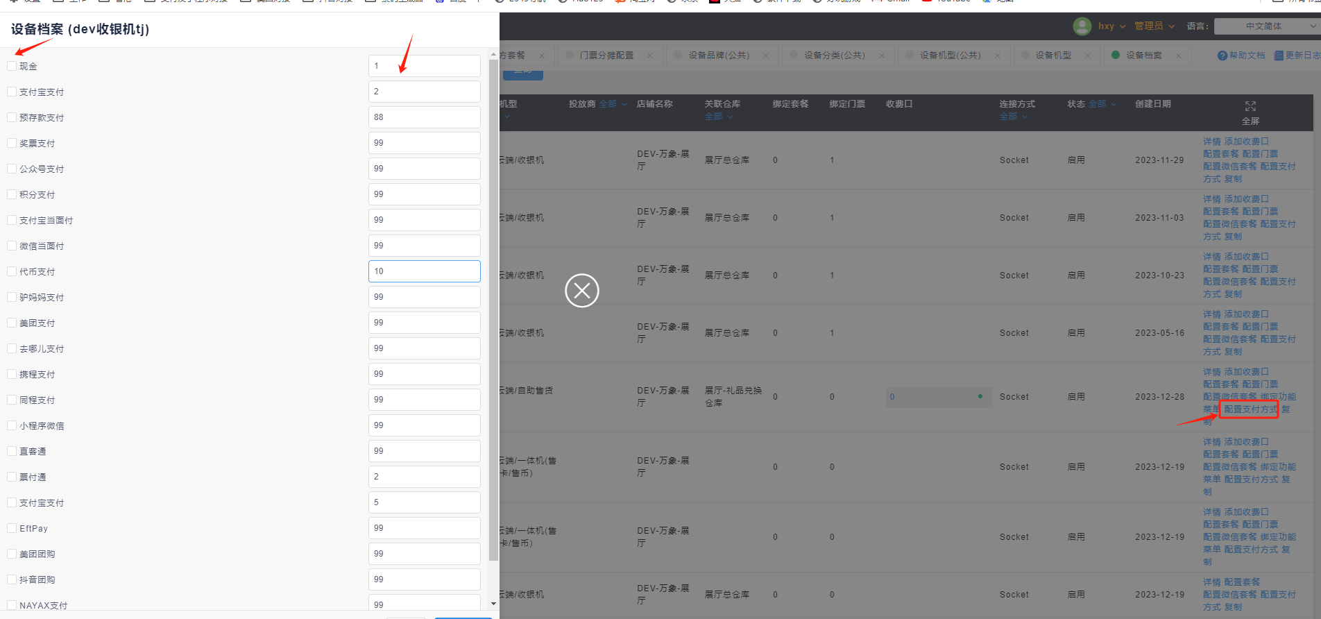
Task: Enable the 小程序微信 checkbox
Action: (x=12, y=425)
